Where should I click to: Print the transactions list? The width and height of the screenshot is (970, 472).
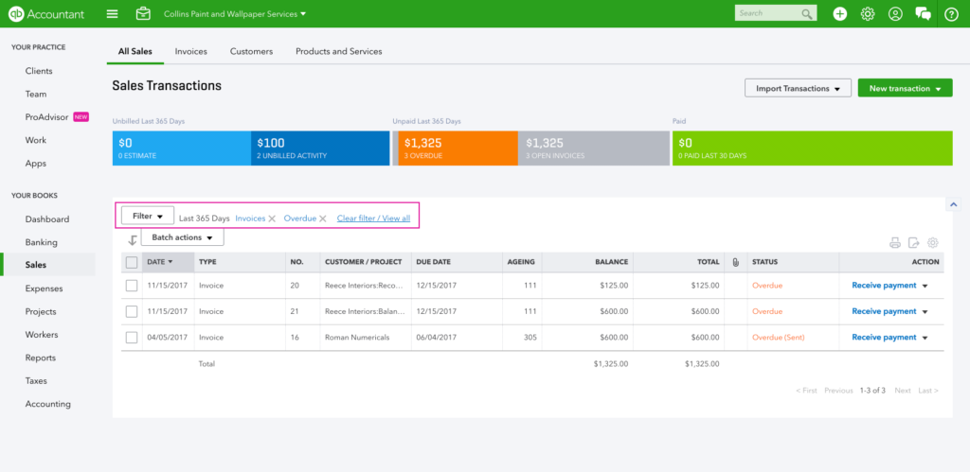pos(895,243)
